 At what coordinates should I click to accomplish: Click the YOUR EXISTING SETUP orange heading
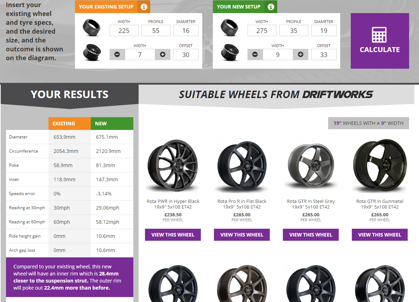pyautogui.click(x=106, y=7)
